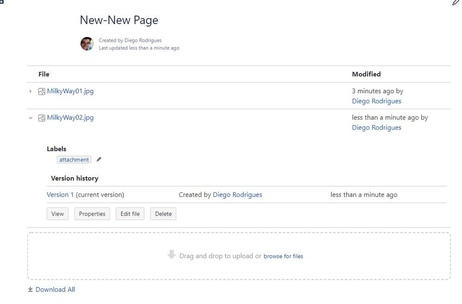Screen dimensions: 462x304
Task: Click '3 minutes ago by' modified text
Action: click(x=377, y=91)
